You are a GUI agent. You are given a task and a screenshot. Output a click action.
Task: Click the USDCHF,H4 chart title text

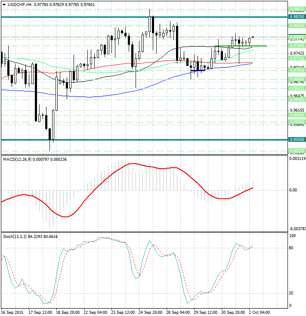click(x=19, y=4)
